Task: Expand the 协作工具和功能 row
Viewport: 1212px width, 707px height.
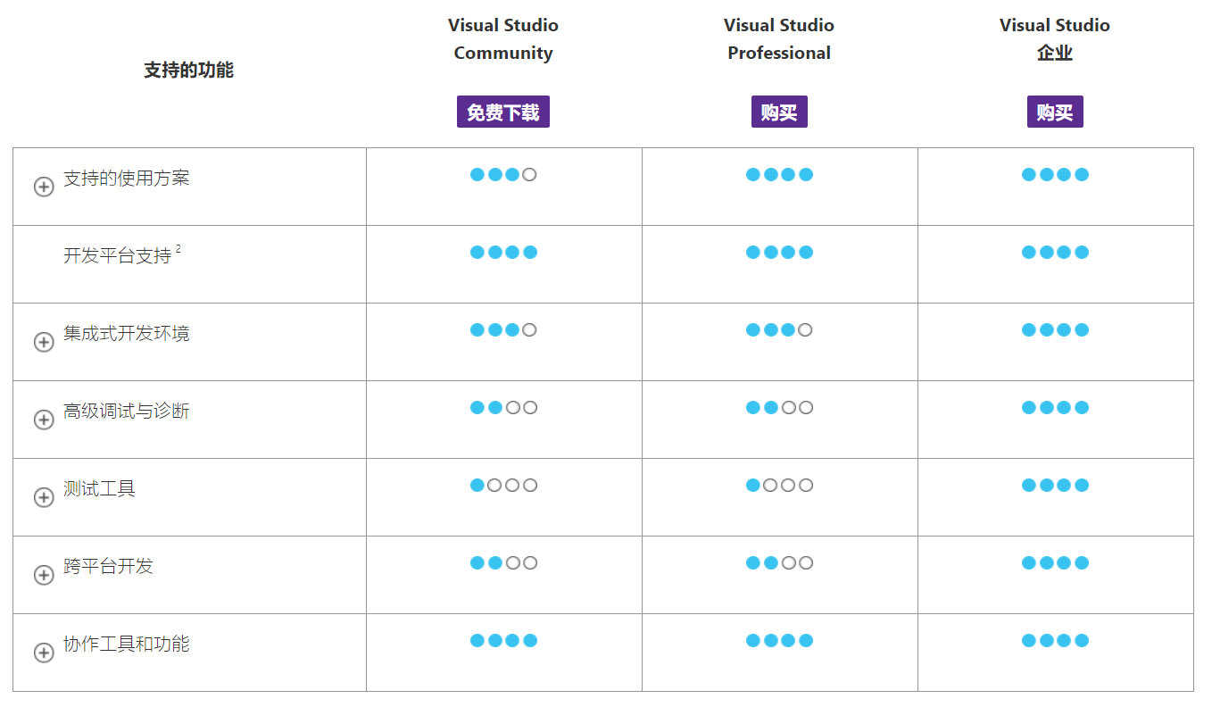Action: (x=44, y=653)
